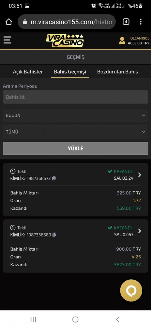
Task: Focus the Bahis id input field
Action: [76, 97]
